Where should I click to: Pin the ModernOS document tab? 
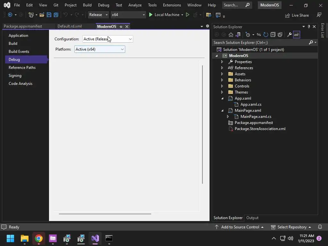tap(121, 27)
